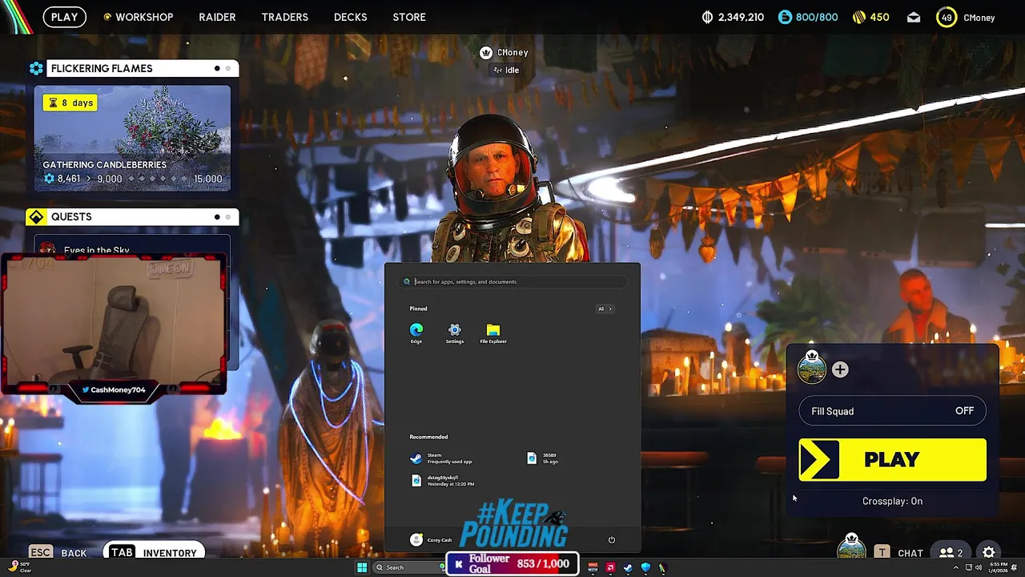The height and width of the screenshot is (577, 1025).
Task: Open the TRADERS tab
Action: [284, 17]
